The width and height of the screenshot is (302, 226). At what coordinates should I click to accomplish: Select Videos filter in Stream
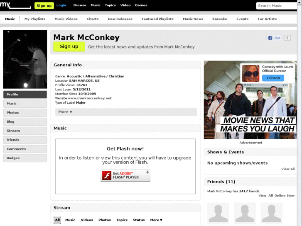pos(87,220)
